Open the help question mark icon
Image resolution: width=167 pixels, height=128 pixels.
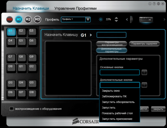click(x=154, y=4)
